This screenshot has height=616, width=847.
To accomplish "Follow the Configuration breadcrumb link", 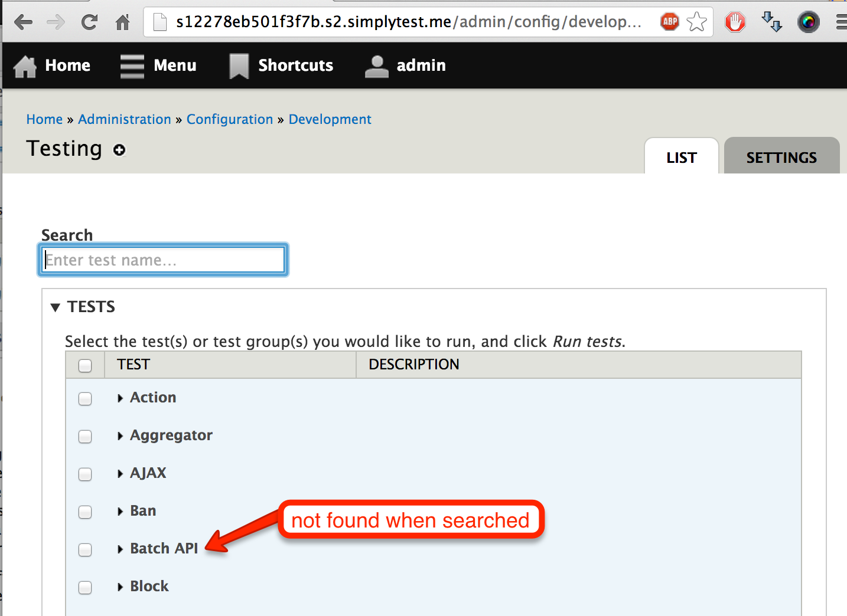I will [229, 119].
